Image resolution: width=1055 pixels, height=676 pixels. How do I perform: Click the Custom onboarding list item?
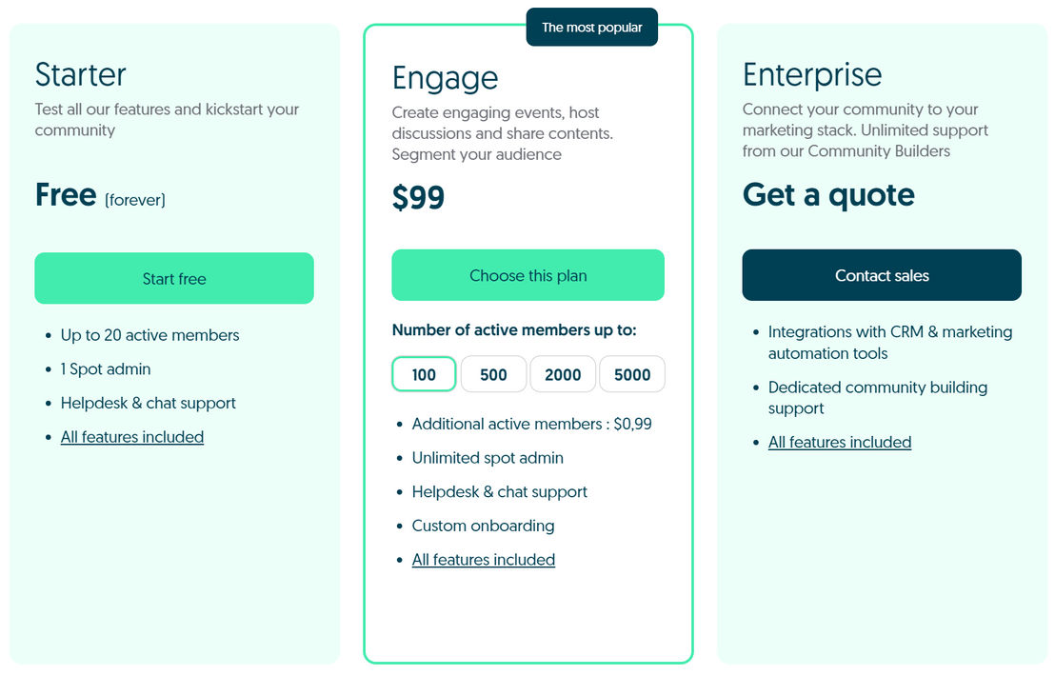coord(483,526)
